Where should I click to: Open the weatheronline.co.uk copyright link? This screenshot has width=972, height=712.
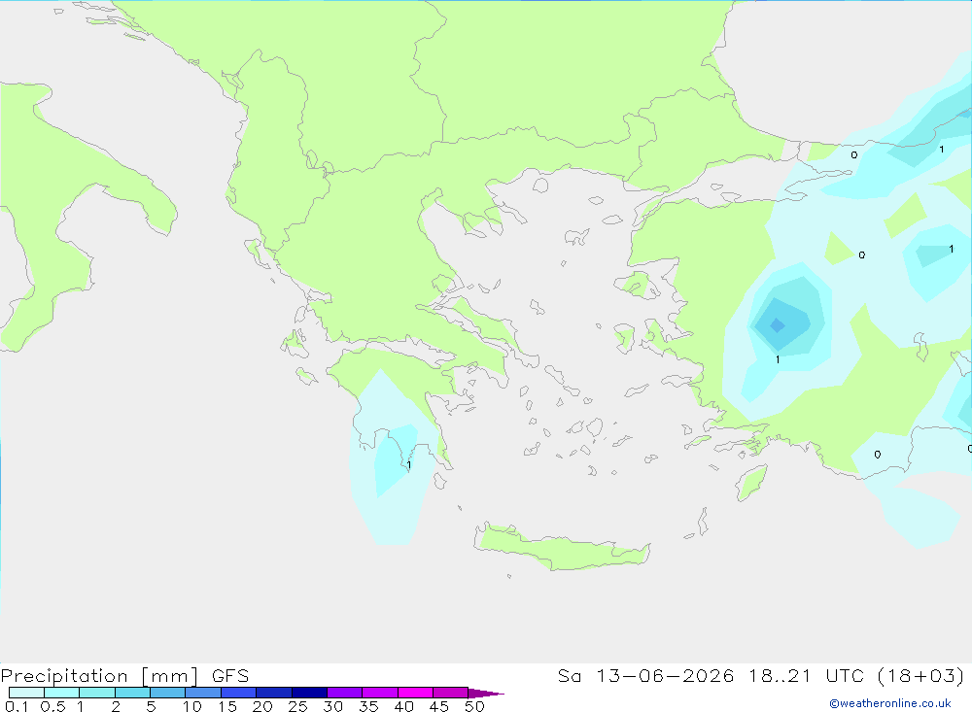(890, 703)
